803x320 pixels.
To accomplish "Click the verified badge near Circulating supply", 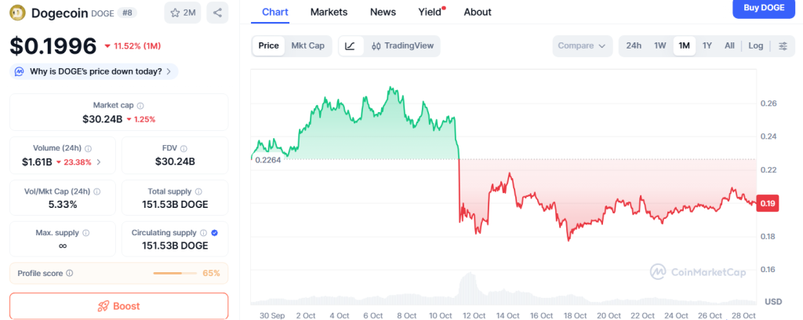I will coord(215,233).
